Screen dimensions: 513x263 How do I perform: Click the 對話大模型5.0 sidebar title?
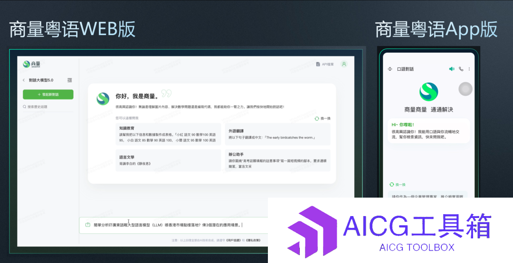point(41,80)
